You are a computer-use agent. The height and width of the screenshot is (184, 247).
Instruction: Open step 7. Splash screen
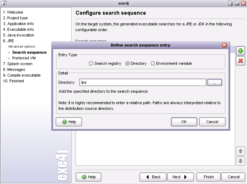point(18,64)
